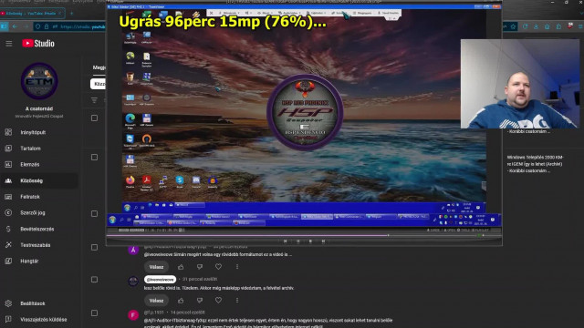
Task: Click the TeamViewer toolbar close X
Action: tap(211, 13)
